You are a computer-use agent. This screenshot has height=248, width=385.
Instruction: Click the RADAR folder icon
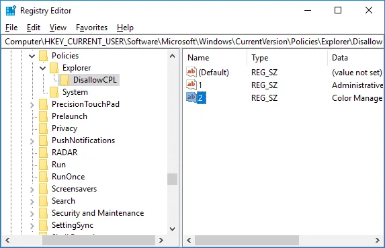[44, 153]
